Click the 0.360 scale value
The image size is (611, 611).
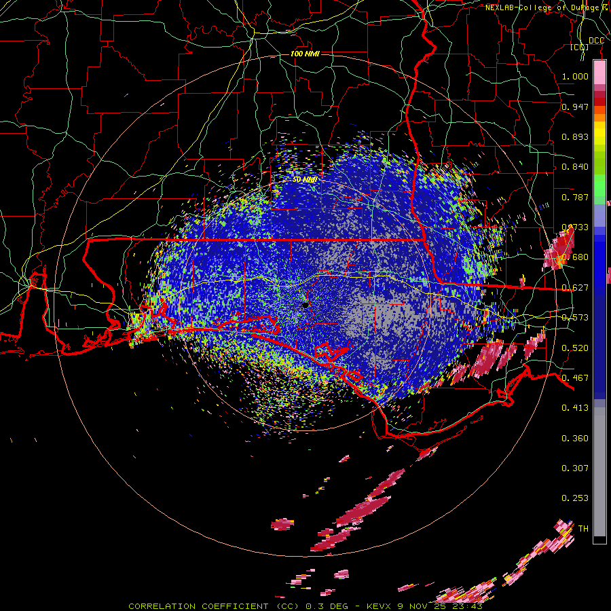[575, 438]
